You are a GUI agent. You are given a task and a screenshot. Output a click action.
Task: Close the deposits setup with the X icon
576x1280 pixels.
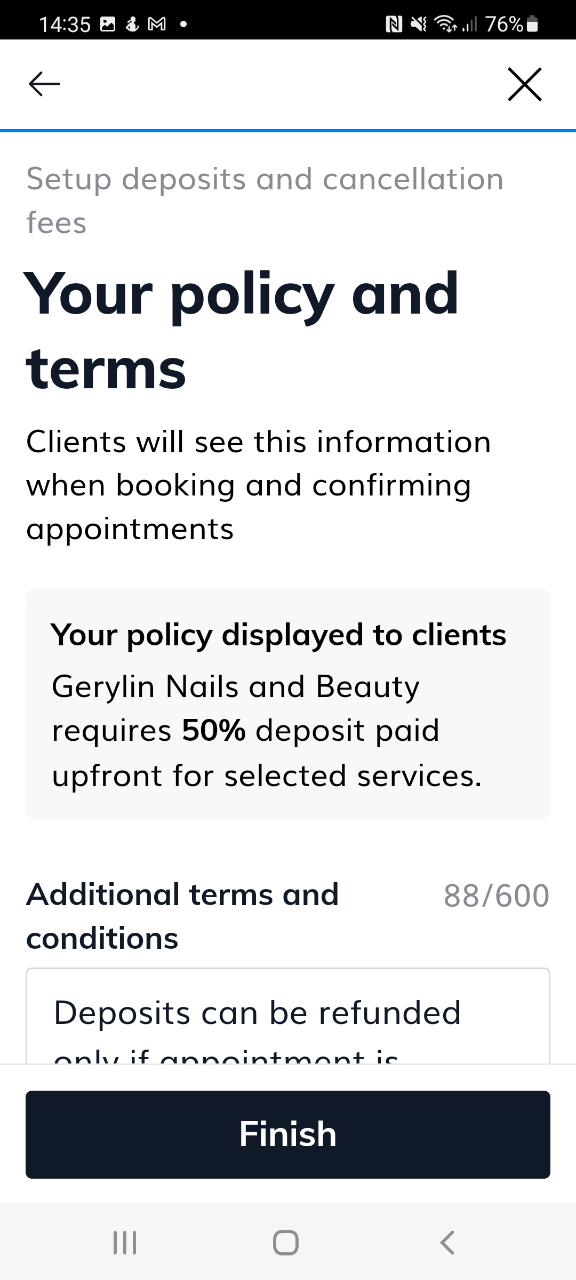[x=525, y=84]
